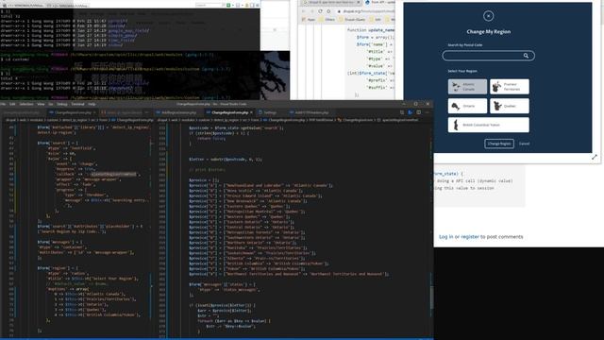Image resolution: width=604 pixels, height=340 pixels.
Task: Open the Help menu in VS Code
Action: [92, 104]
